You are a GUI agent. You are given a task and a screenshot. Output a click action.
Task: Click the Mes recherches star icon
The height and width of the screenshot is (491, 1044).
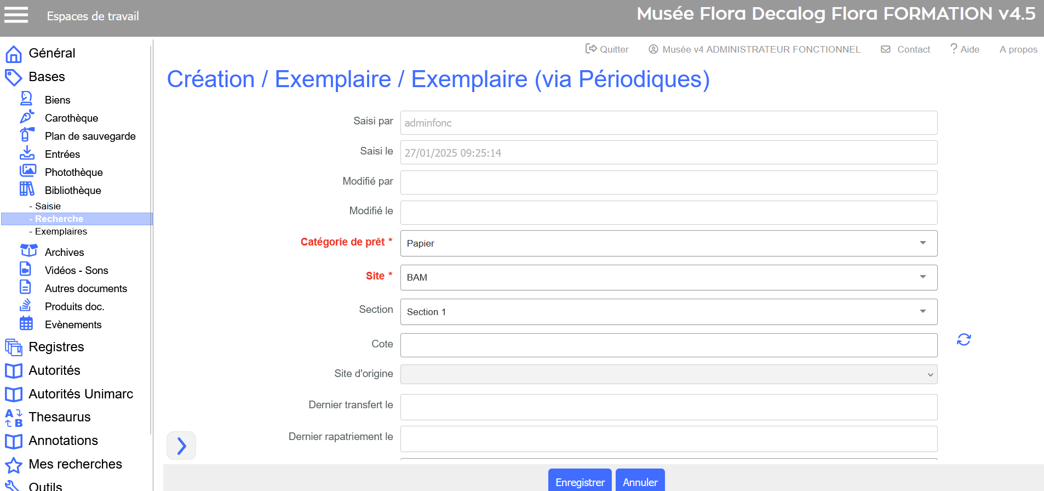coord(14,465)
